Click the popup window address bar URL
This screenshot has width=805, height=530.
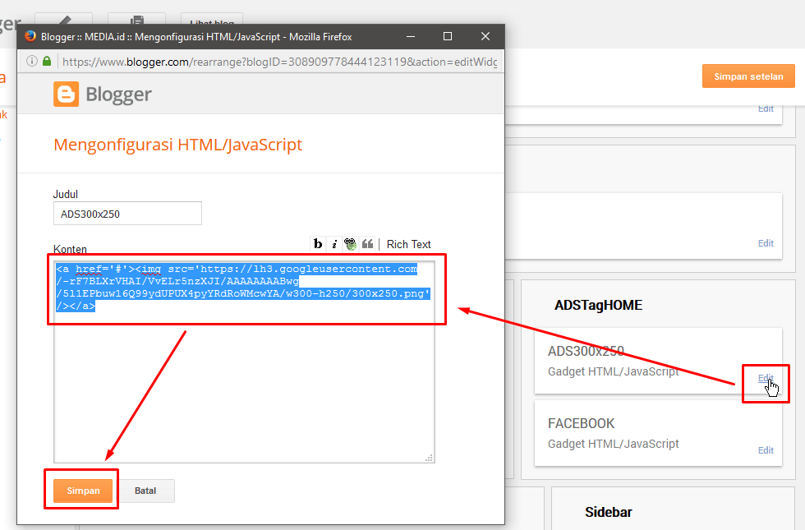279,62
